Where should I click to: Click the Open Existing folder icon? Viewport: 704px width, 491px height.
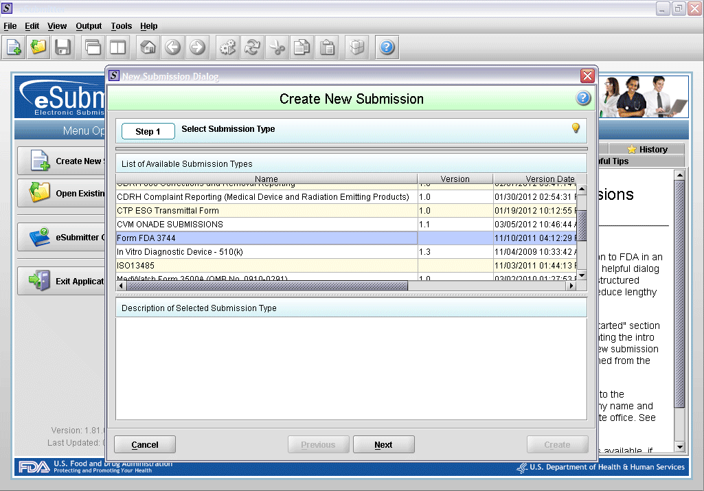click(40, 193)
